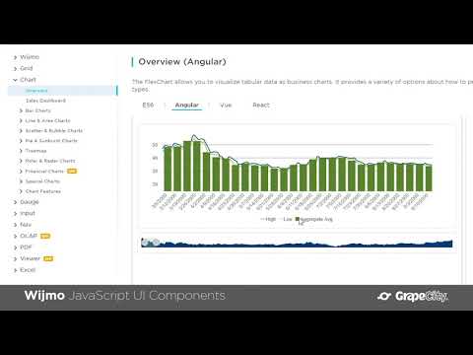Toggle the High series legend item
This screenshot has height=355, width=473.
coord(268,219)
